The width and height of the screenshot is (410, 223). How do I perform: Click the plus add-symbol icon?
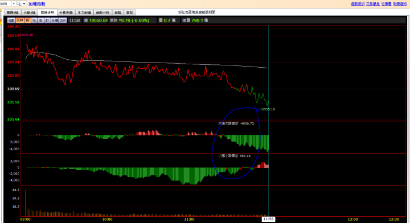click(x=24, y=3)
